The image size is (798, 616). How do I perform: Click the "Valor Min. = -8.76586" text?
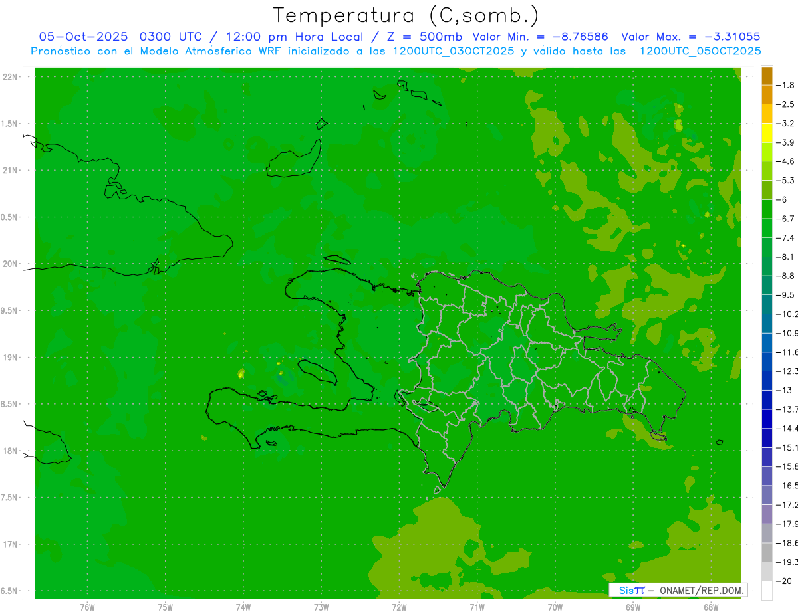540,37
